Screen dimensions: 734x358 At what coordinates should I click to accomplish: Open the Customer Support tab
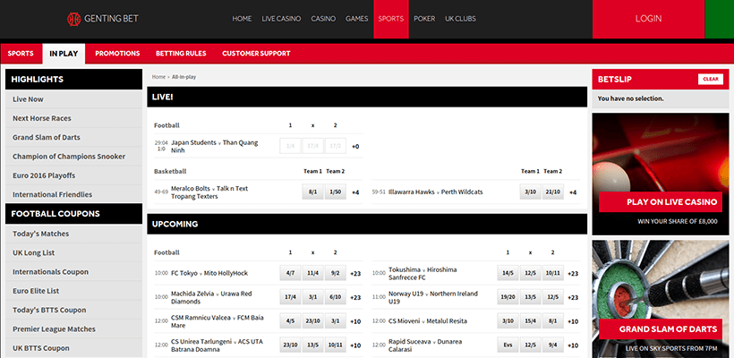click(256, 54)
